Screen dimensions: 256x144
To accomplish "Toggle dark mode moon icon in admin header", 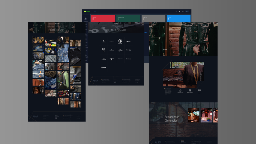I will tap(179, 11).
